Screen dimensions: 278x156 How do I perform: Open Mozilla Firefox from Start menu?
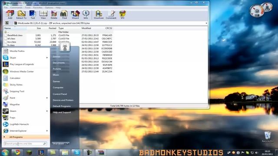26,51
